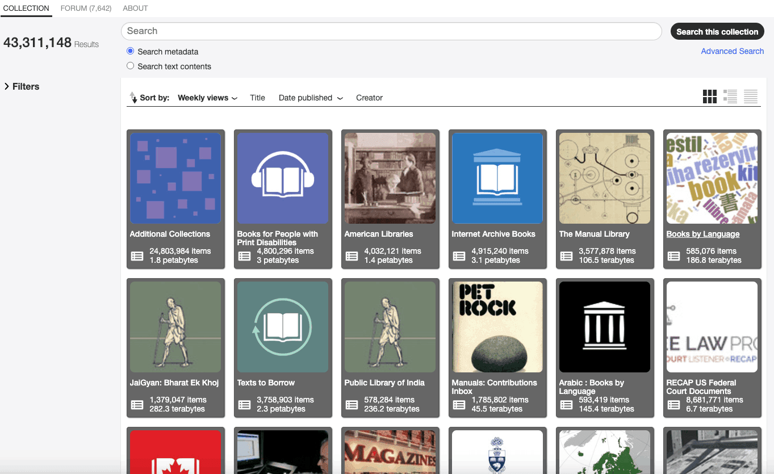The height and width of the screenshot is (474, 774).
Task: Open Advanced Search link
Action: [x=732, y=51]
